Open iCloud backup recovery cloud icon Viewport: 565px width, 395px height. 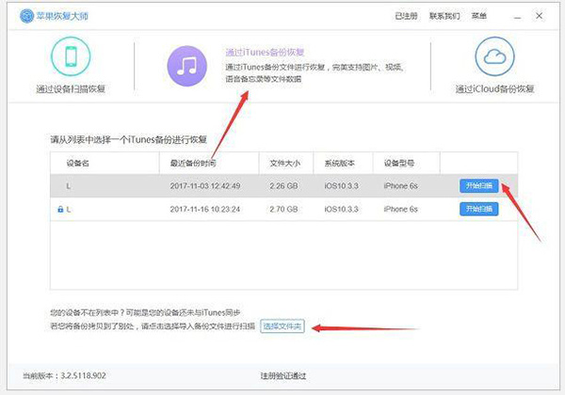494,57
